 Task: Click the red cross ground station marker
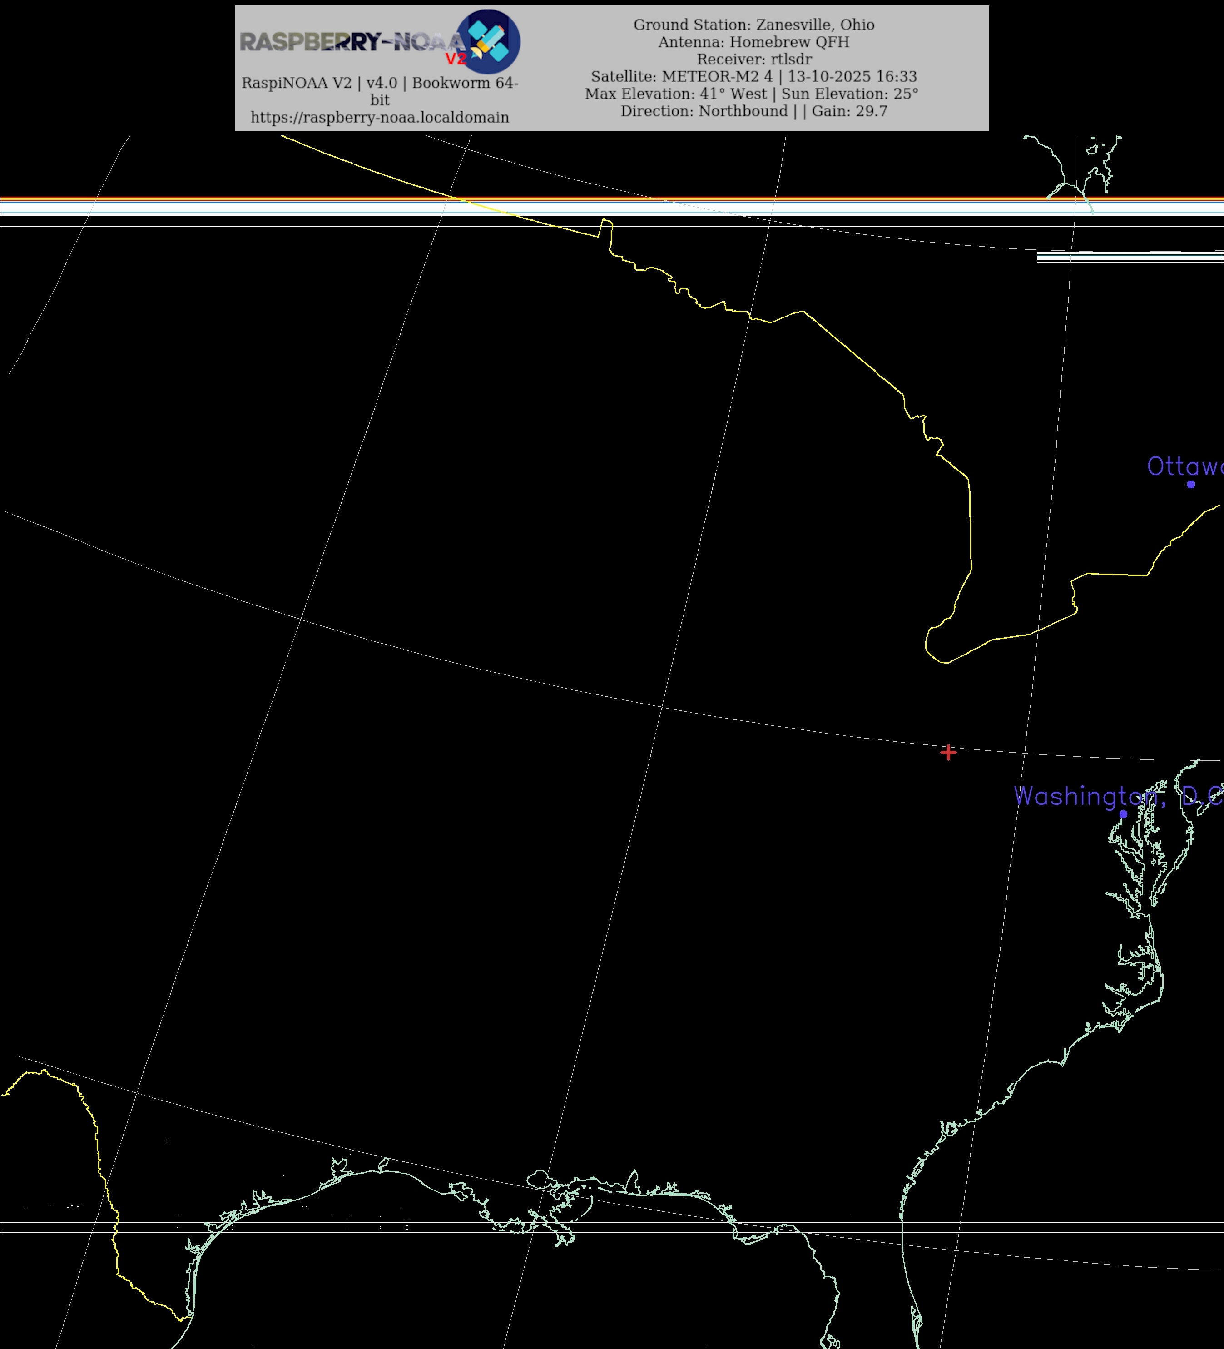pos(947,752)
